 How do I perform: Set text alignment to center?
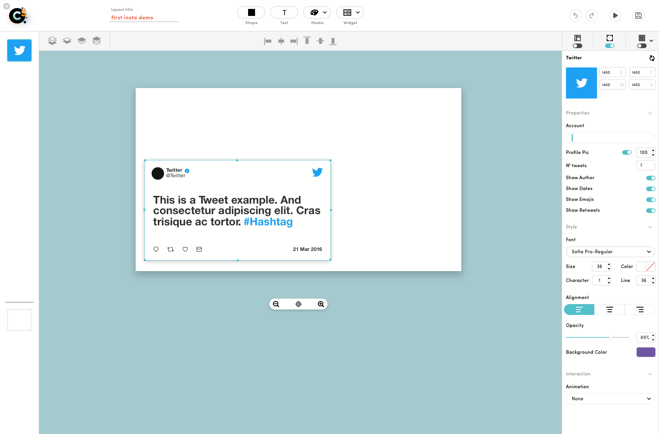(610, 310)
